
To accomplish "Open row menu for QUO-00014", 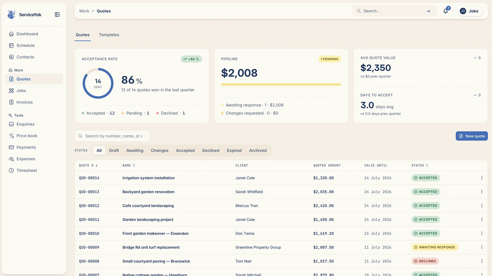I will point(482,178).
